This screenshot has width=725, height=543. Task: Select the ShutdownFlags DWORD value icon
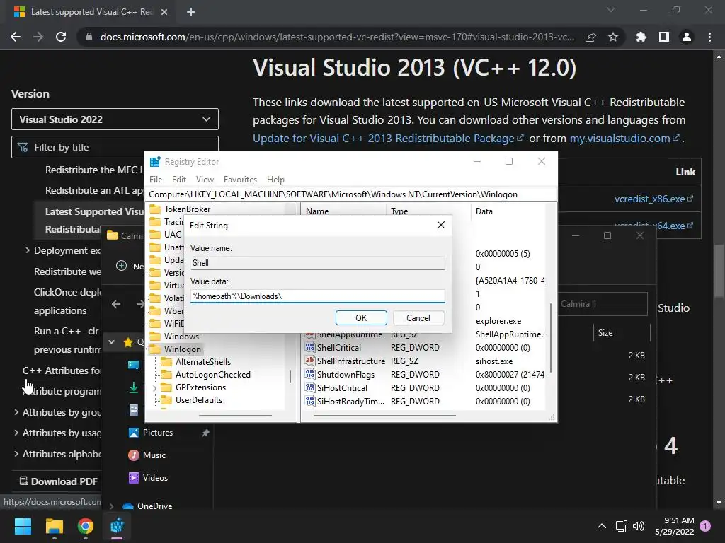coord(310,374)
